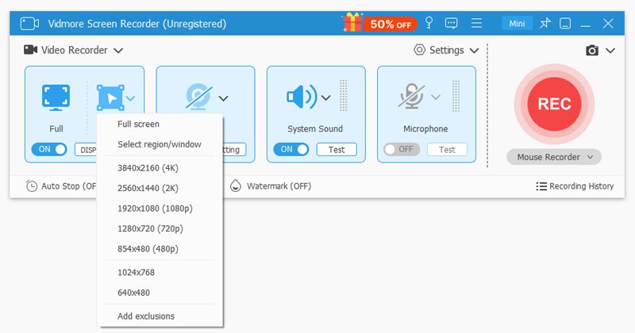The image size is (635, 333).
Task: Open Recording History
Action: coord(575,186)
